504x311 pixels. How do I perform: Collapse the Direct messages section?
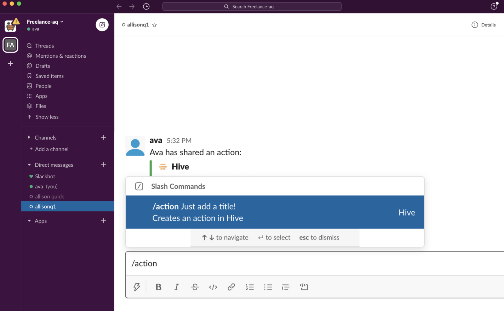[x=28, y=164]
